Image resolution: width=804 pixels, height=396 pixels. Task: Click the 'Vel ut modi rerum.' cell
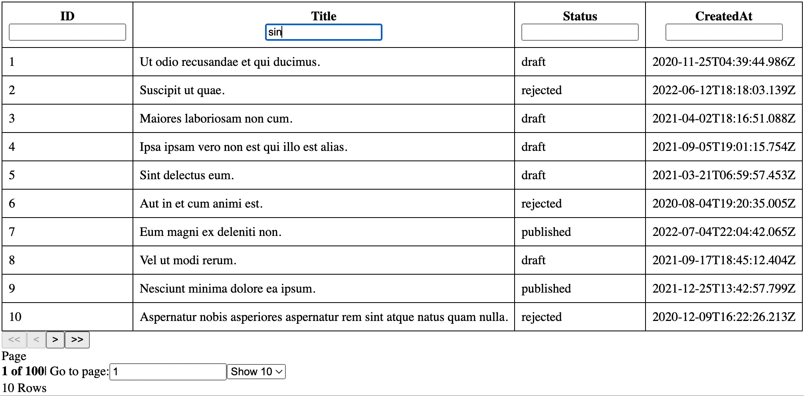coord(188,260)
